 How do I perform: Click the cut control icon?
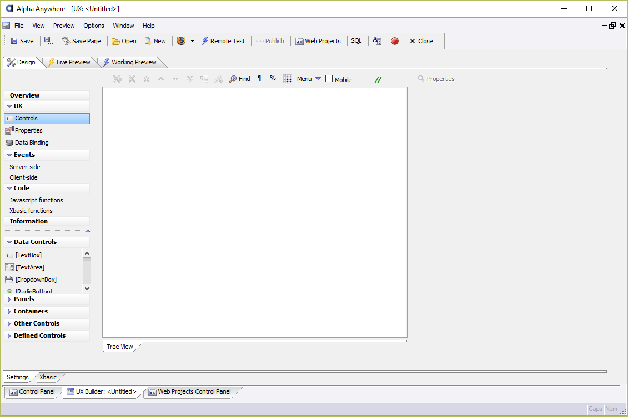(117, 79)
